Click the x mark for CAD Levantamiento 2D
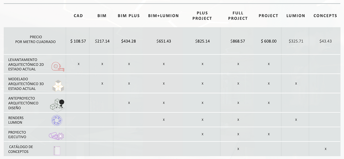This screenshot has height=159, width=344. (x=79, y=64)
